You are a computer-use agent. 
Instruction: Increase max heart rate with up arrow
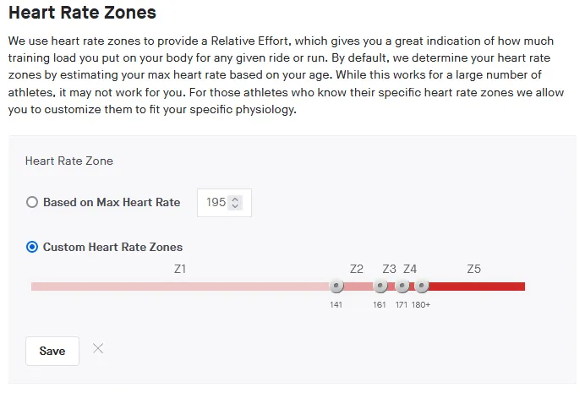(x=235, y=199)
